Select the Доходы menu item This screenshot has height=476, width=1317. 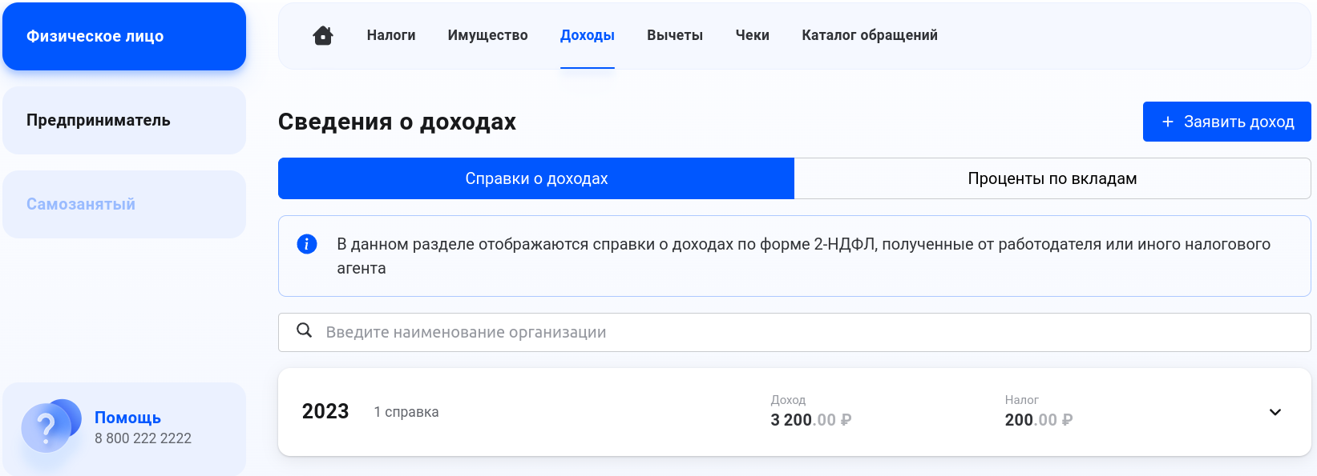click(x=588, y=35)
